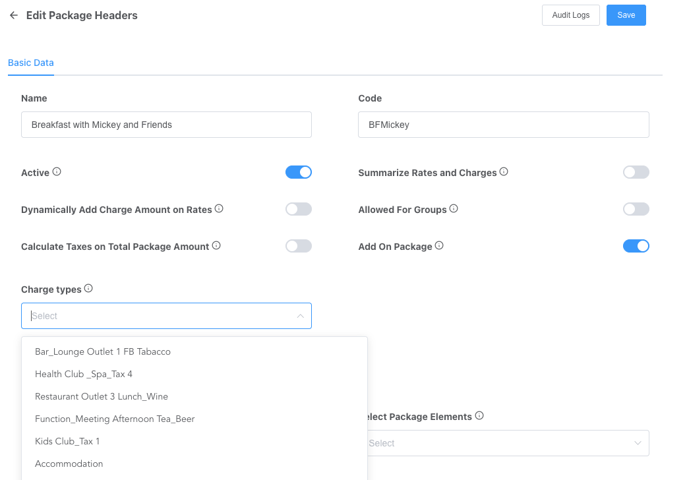The height and width of the screenshot is (480, 687).
Task: Turn off the Add On Package switch
Action: [636, 246]
